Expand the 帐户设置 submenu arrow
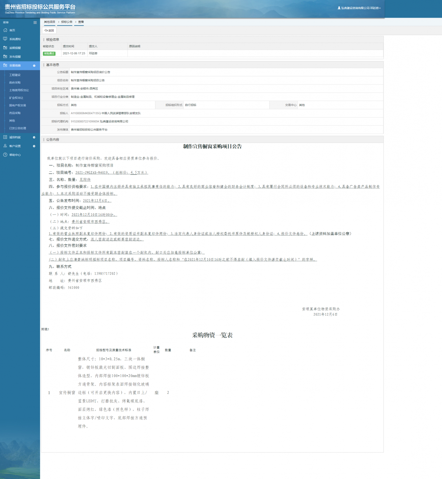 [x=34, y=146]
